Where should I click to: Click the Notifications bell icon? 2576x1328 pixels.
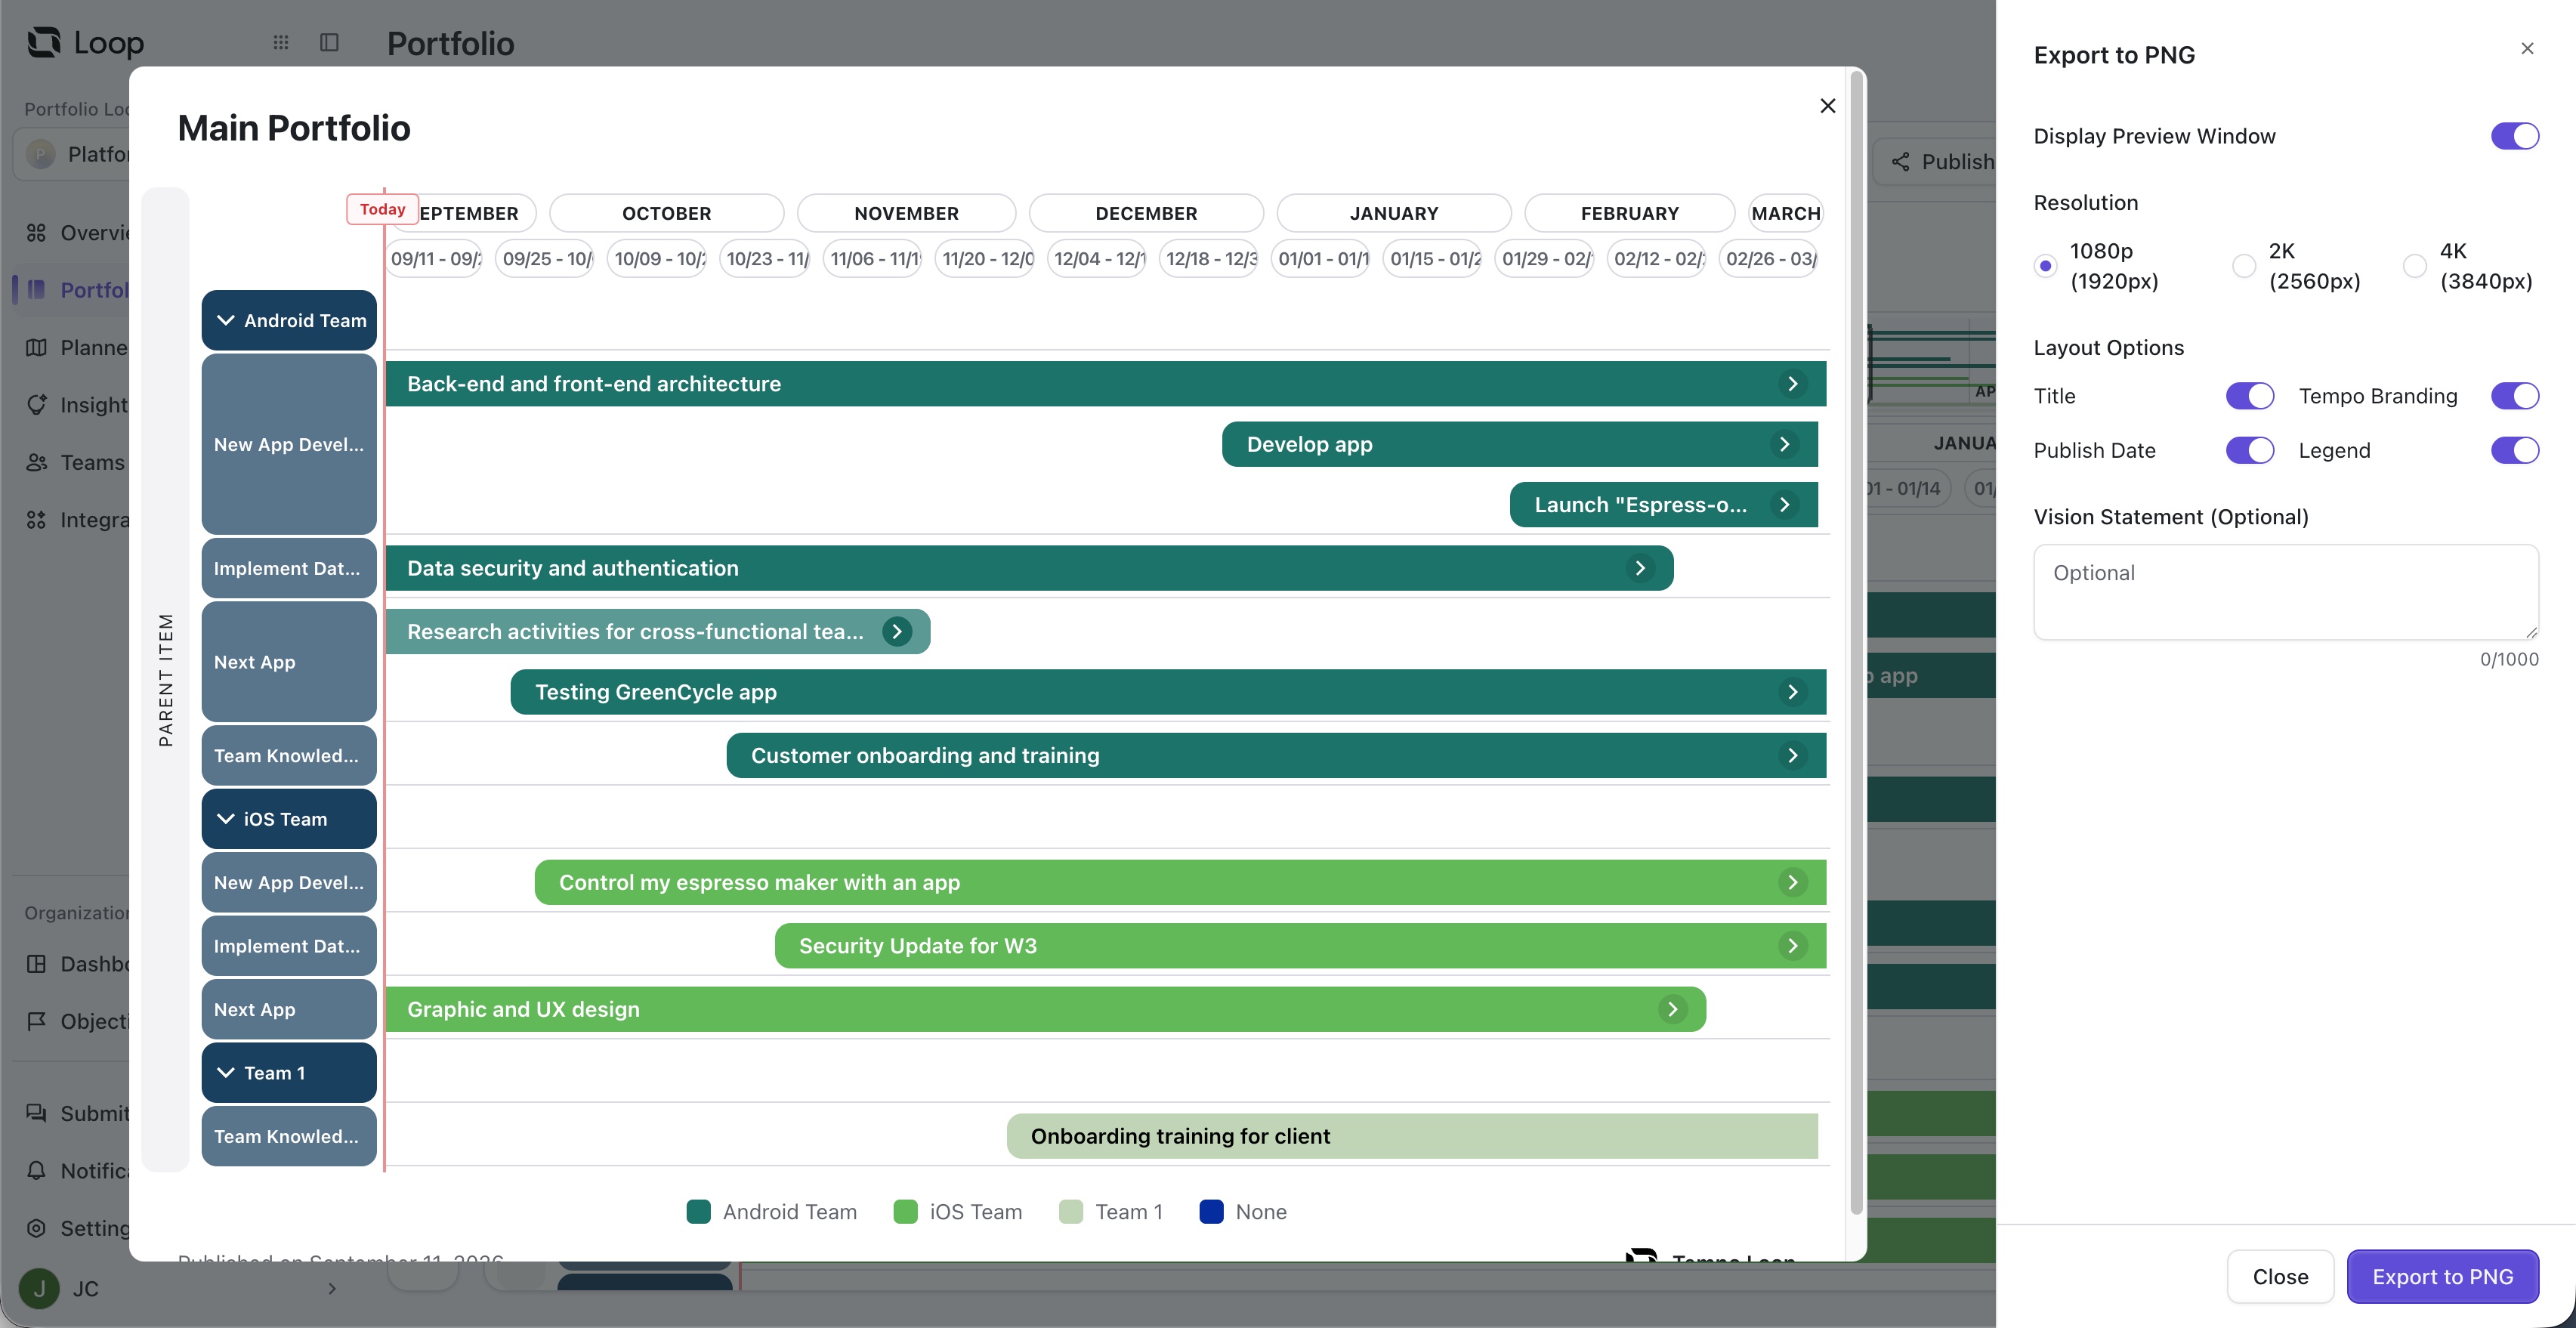click(36, 1171)
